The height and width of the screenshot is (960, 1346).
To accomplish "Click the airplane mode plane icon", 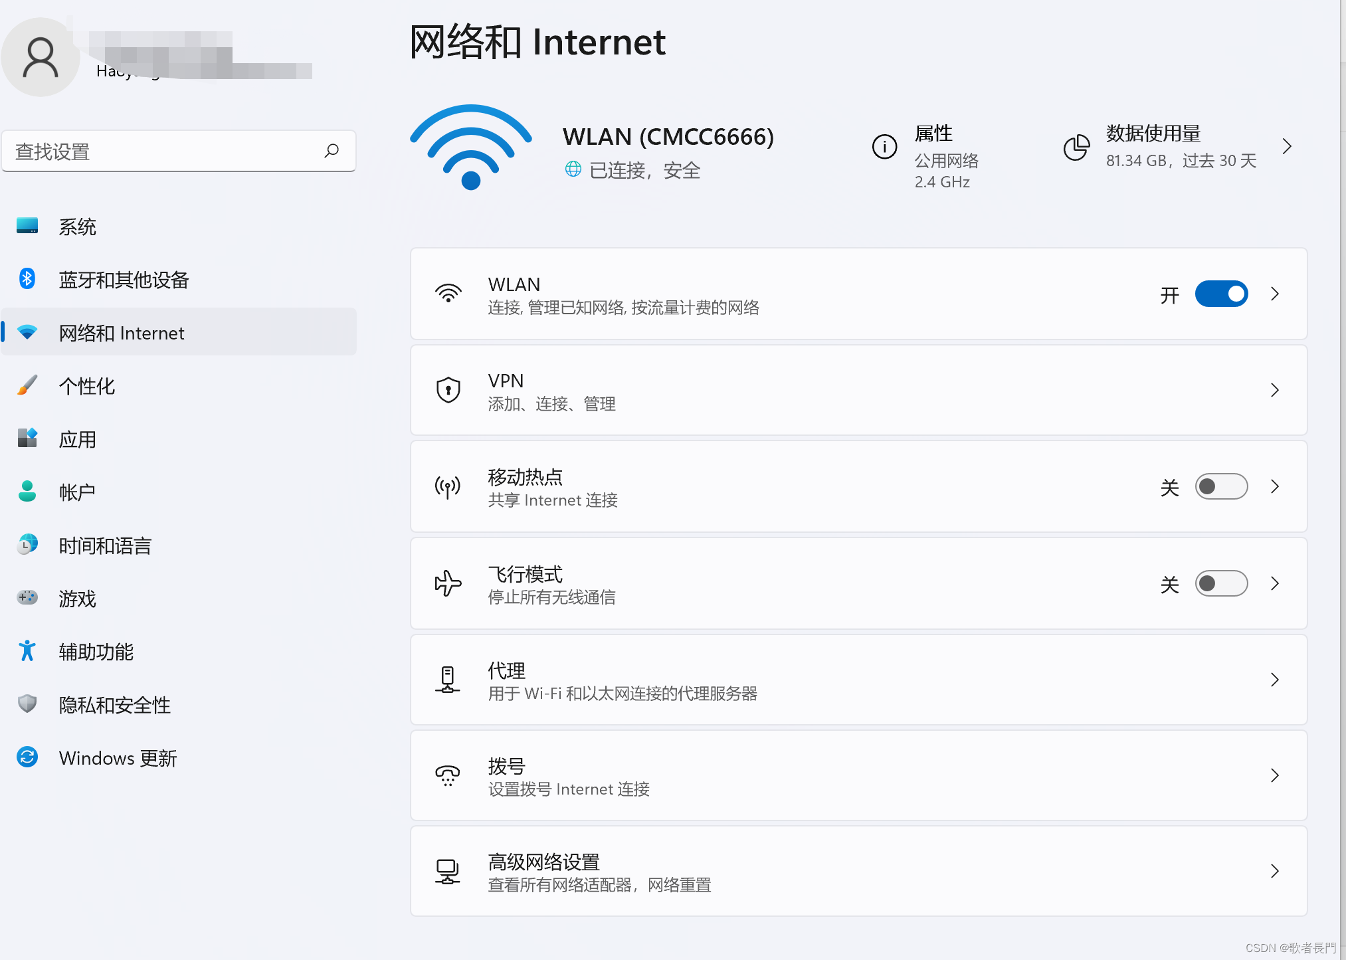I will pyautogui.click(x=448, y=583).
